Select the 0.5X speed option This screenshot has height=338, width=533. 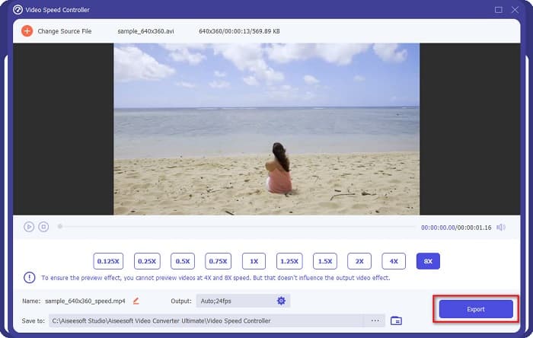click(x=183, y=261)
